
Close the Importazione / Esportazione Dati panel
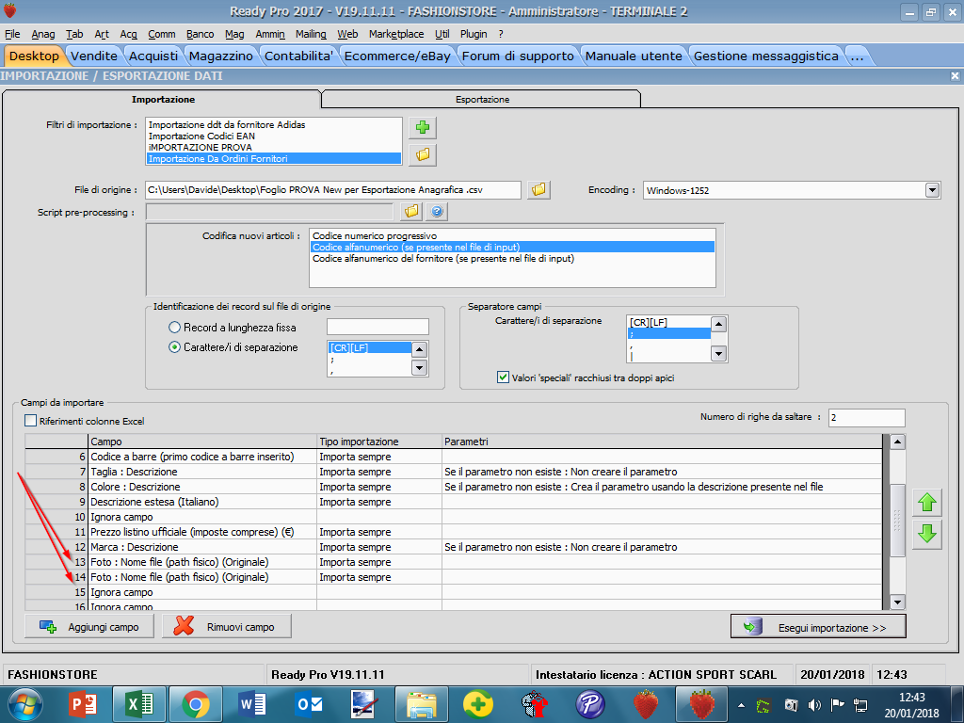coord(955,75)
